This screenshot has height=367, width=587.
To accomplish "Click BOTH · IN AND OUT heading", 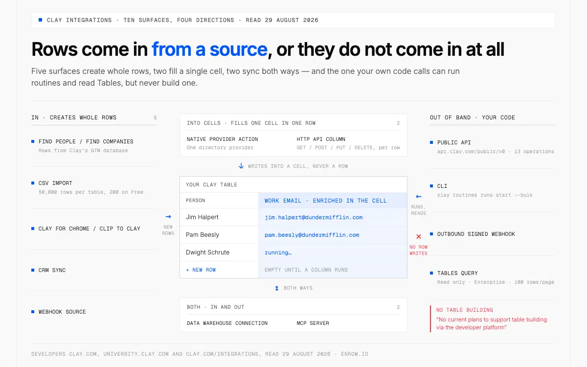I will tap(216, 307).
